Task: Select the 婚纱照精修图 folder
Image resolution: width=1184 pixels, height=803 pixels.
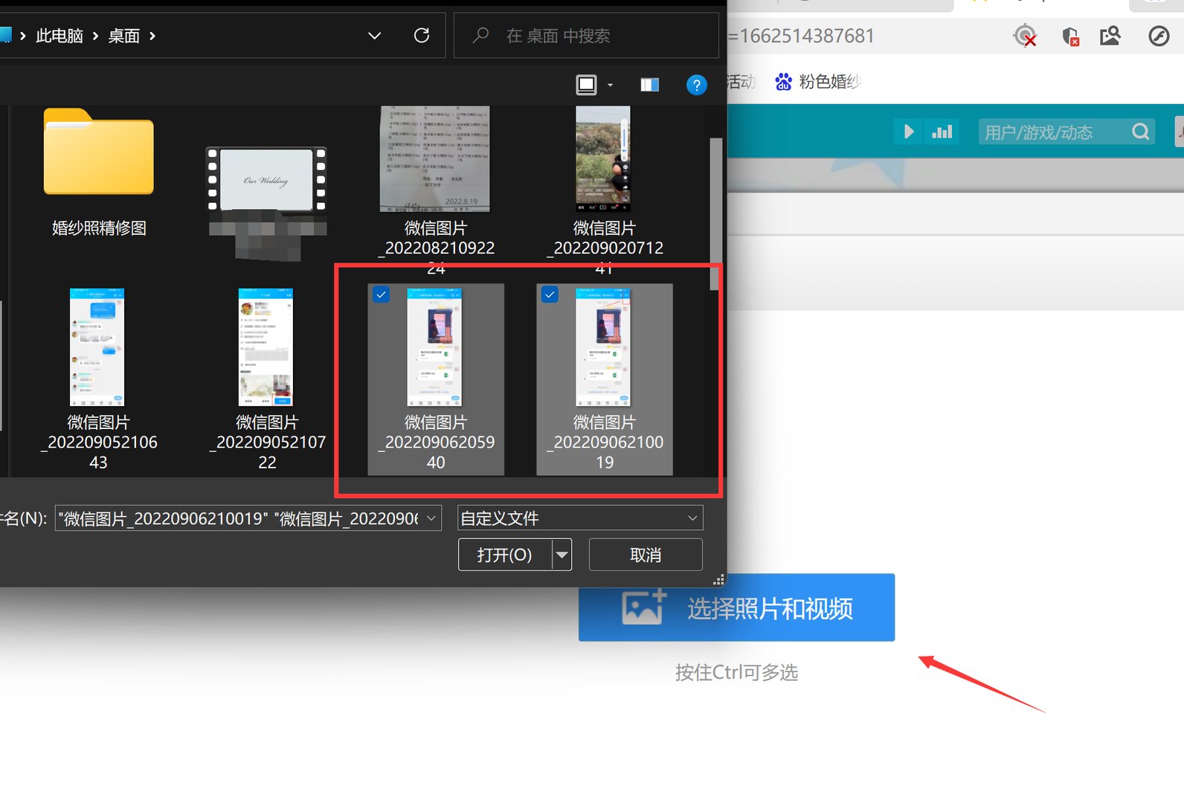Action: (x=99, y=171)
